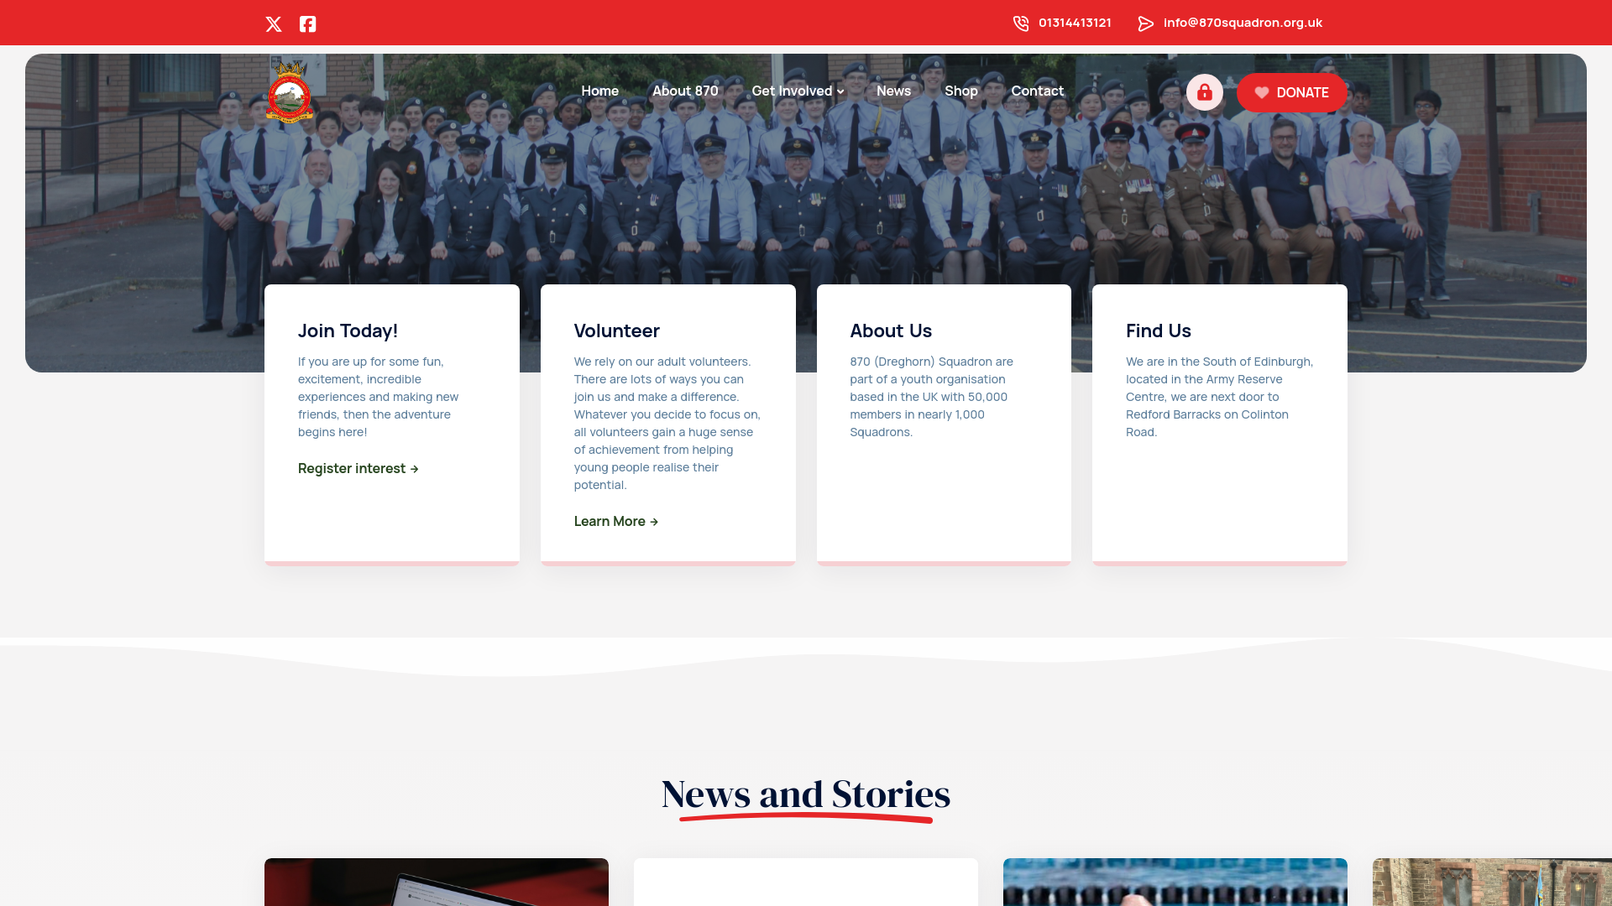1612x906 pixels.
Task: Select the Find Us card heading
Action: pyautogui.click(x=1158, y=331)
